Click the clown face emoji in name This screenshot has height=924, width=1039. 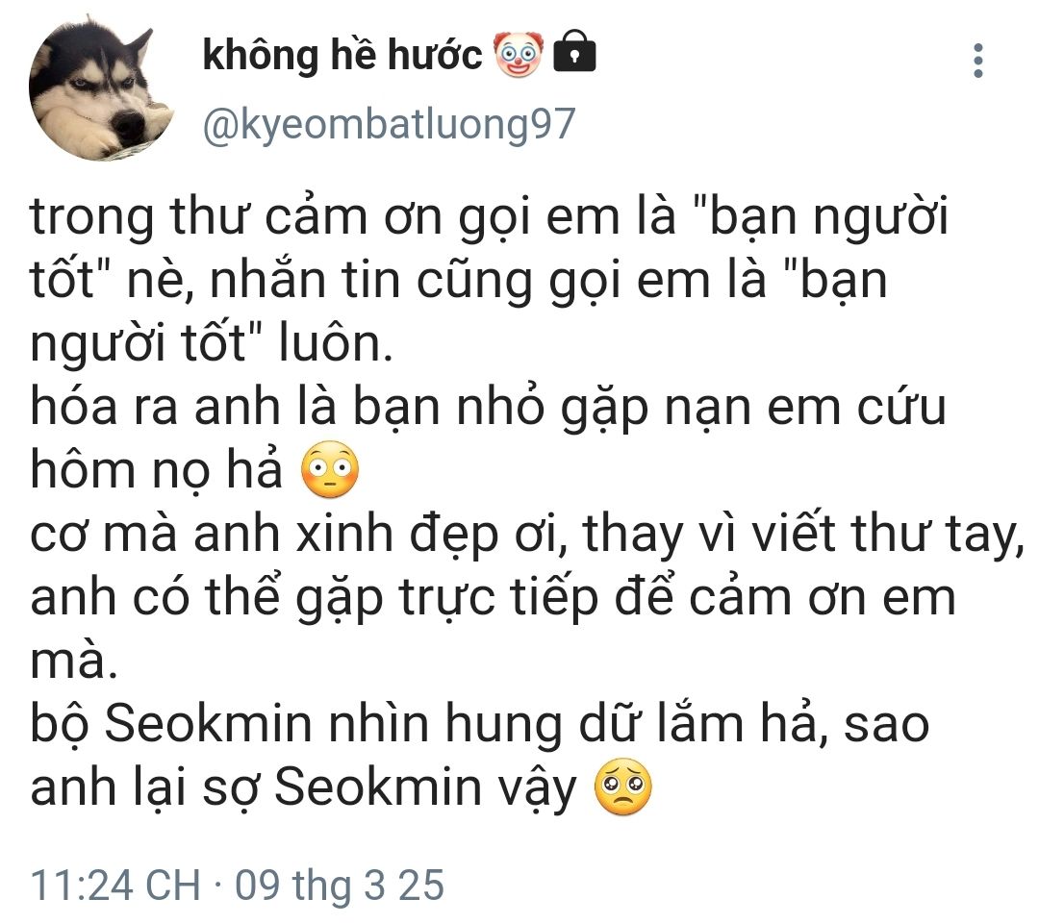tap(519, 54)
